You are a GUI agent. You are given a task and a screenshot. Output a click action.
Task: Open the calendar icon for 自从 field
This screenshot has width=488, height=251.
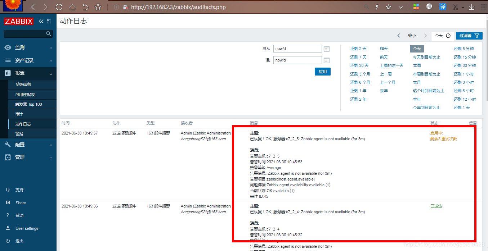click(x=327, y=49)
